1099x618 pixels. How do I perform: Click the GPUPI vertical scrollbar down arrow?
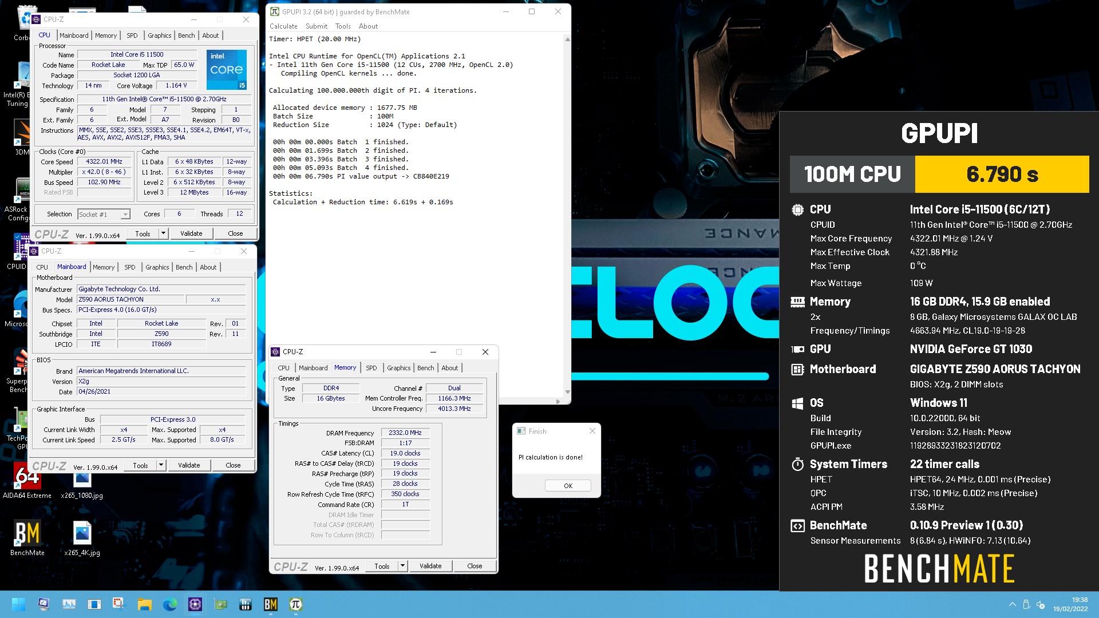tap(567, 392)
